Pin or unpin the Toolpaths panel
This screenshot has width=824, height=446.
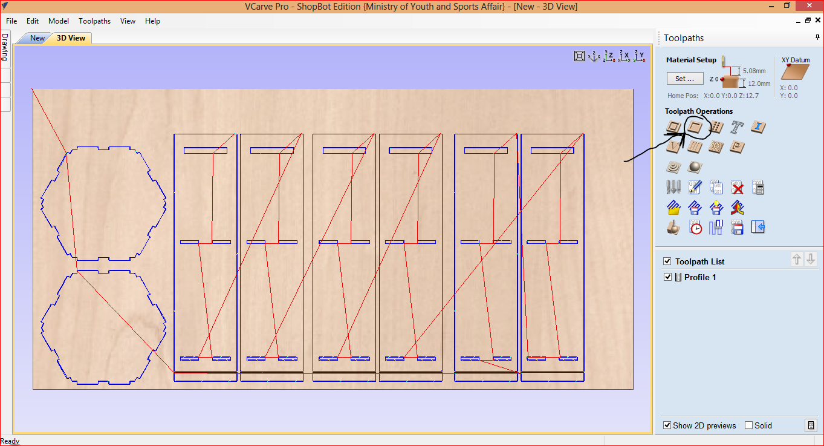click(x=817, y=38)
